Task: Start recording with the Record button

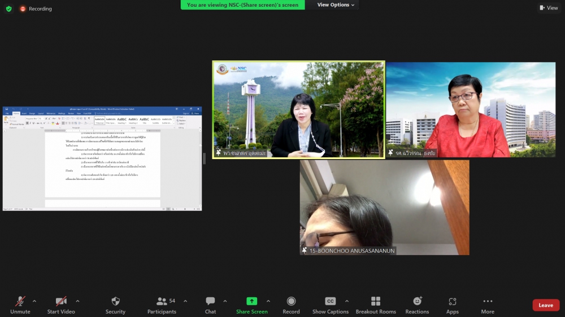Action: 291,302
